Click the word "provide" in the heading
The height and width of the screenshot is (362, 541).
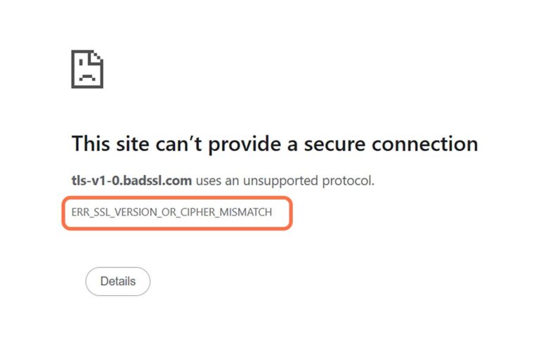[245, 145]
